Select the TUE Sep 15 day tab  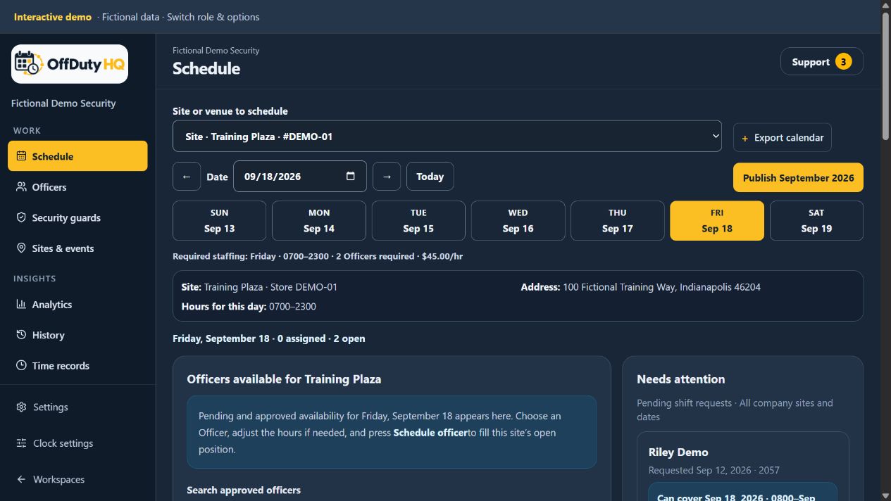(x=418, y=221)
